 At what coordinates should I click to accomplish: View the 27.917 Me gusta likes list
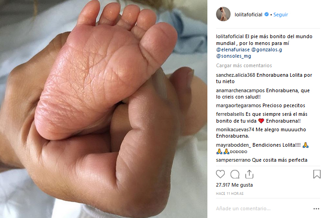coord(234,185)
